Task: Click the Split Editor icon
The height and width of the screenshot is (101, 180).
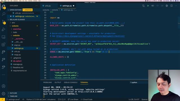Action: coord(171,6)
